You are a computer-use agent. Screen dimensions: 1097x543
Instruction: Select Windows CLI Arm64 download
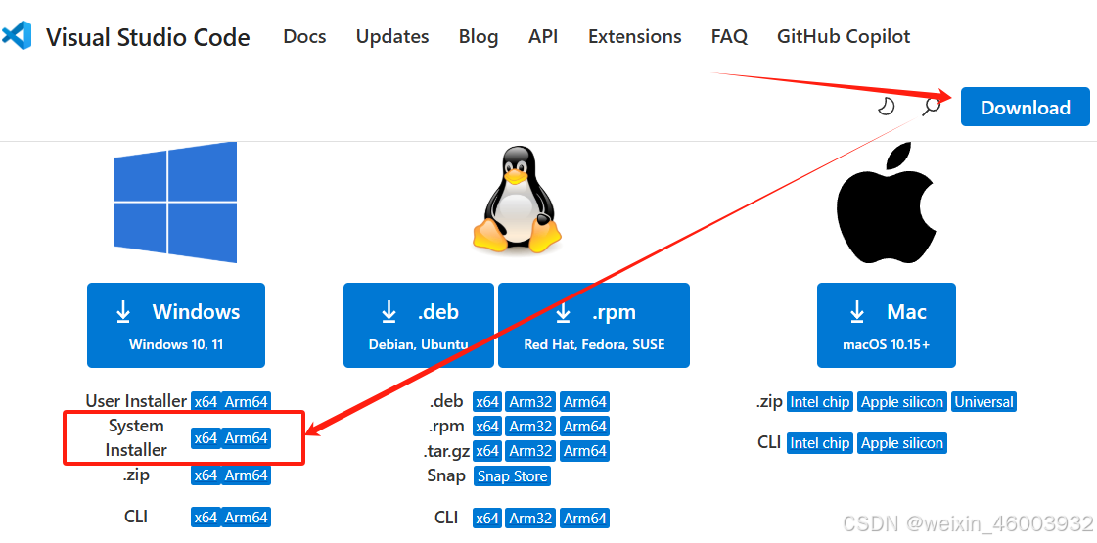coord(247,518)
